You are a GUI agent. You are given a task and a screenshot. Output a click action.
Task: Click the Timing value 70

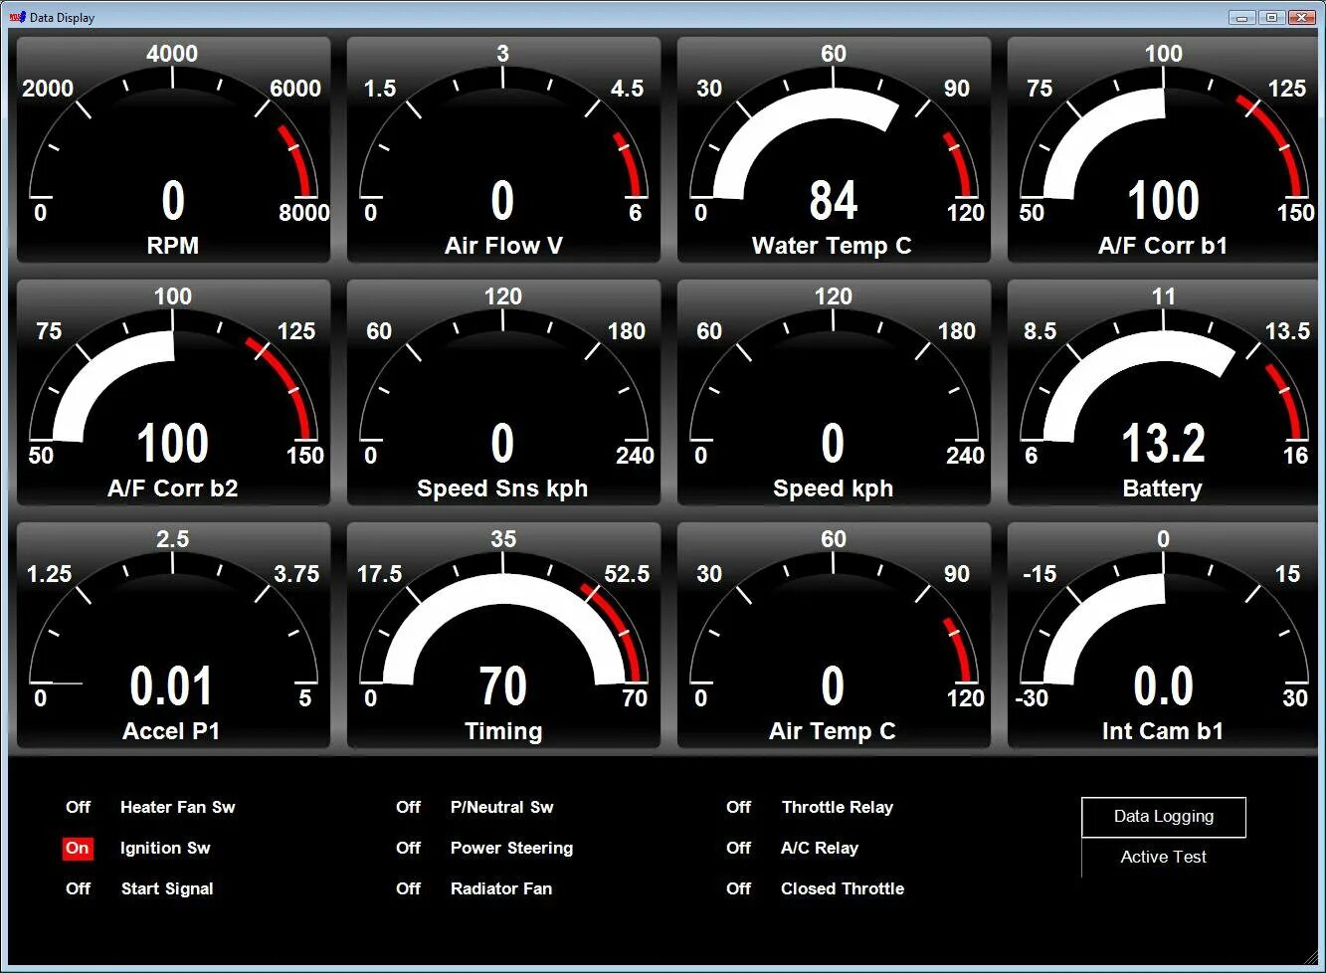503,685
